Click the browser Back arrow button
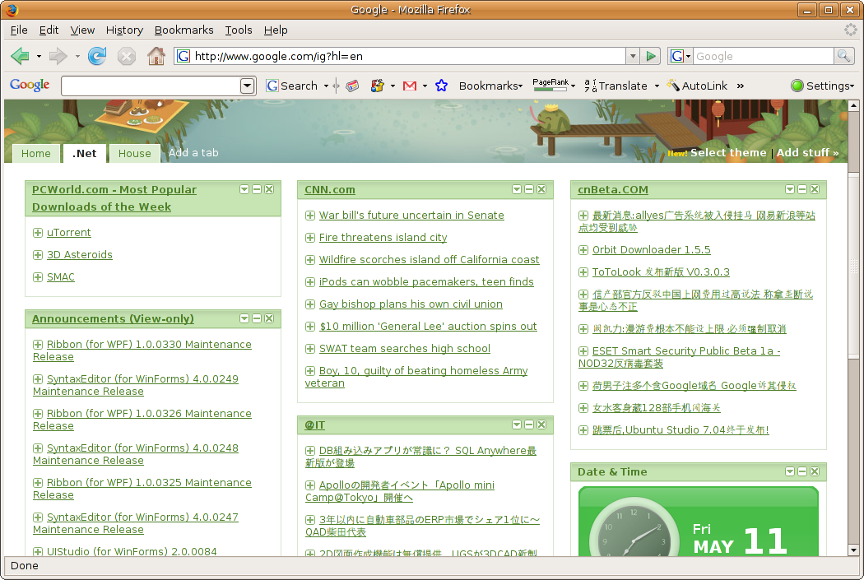Viewport: 864px width, 580px height. (20, 56)
